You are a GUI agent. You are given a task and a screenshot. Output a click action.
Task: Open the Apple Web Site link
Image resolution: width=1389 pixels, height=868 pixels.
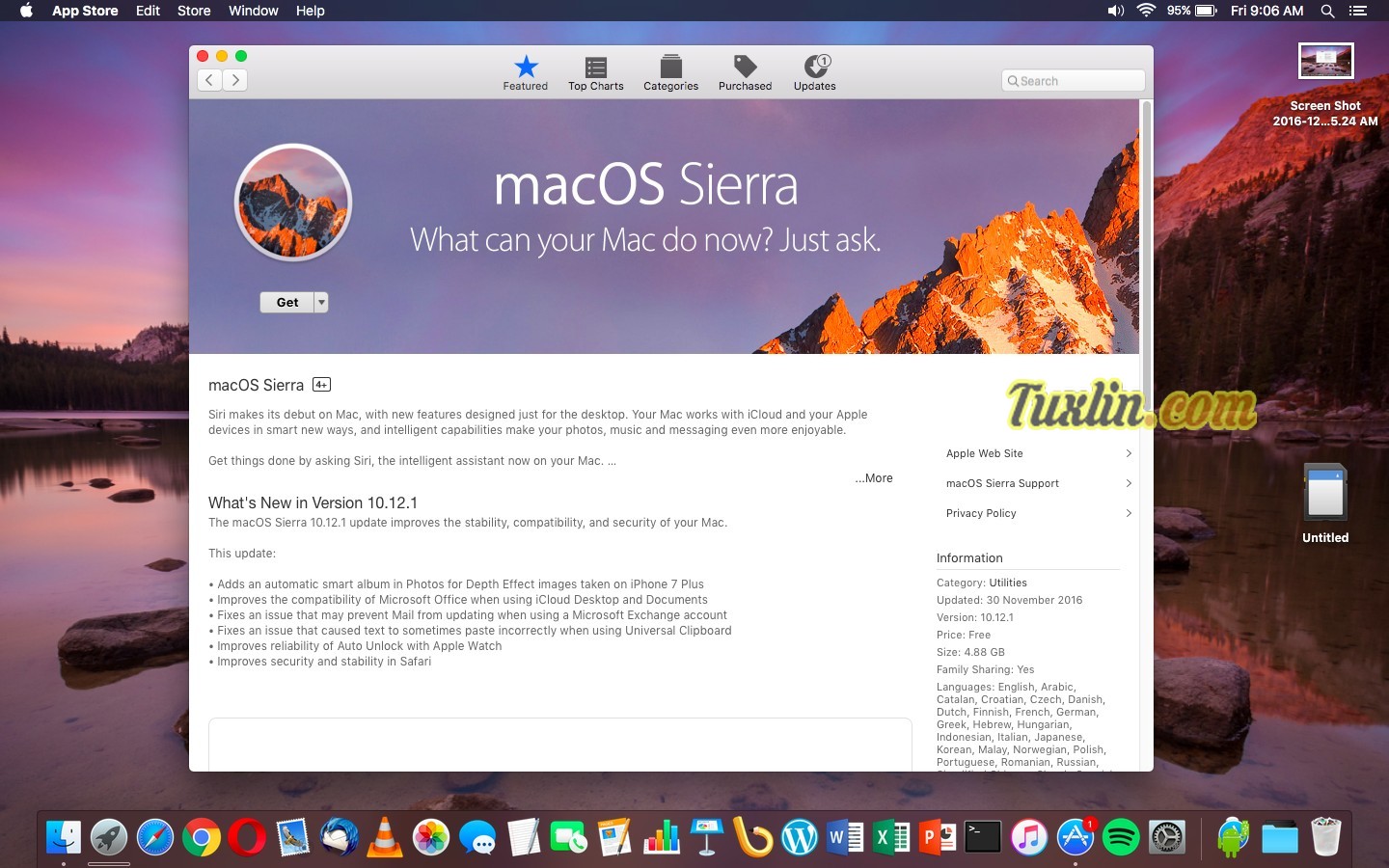pos(985,453)
